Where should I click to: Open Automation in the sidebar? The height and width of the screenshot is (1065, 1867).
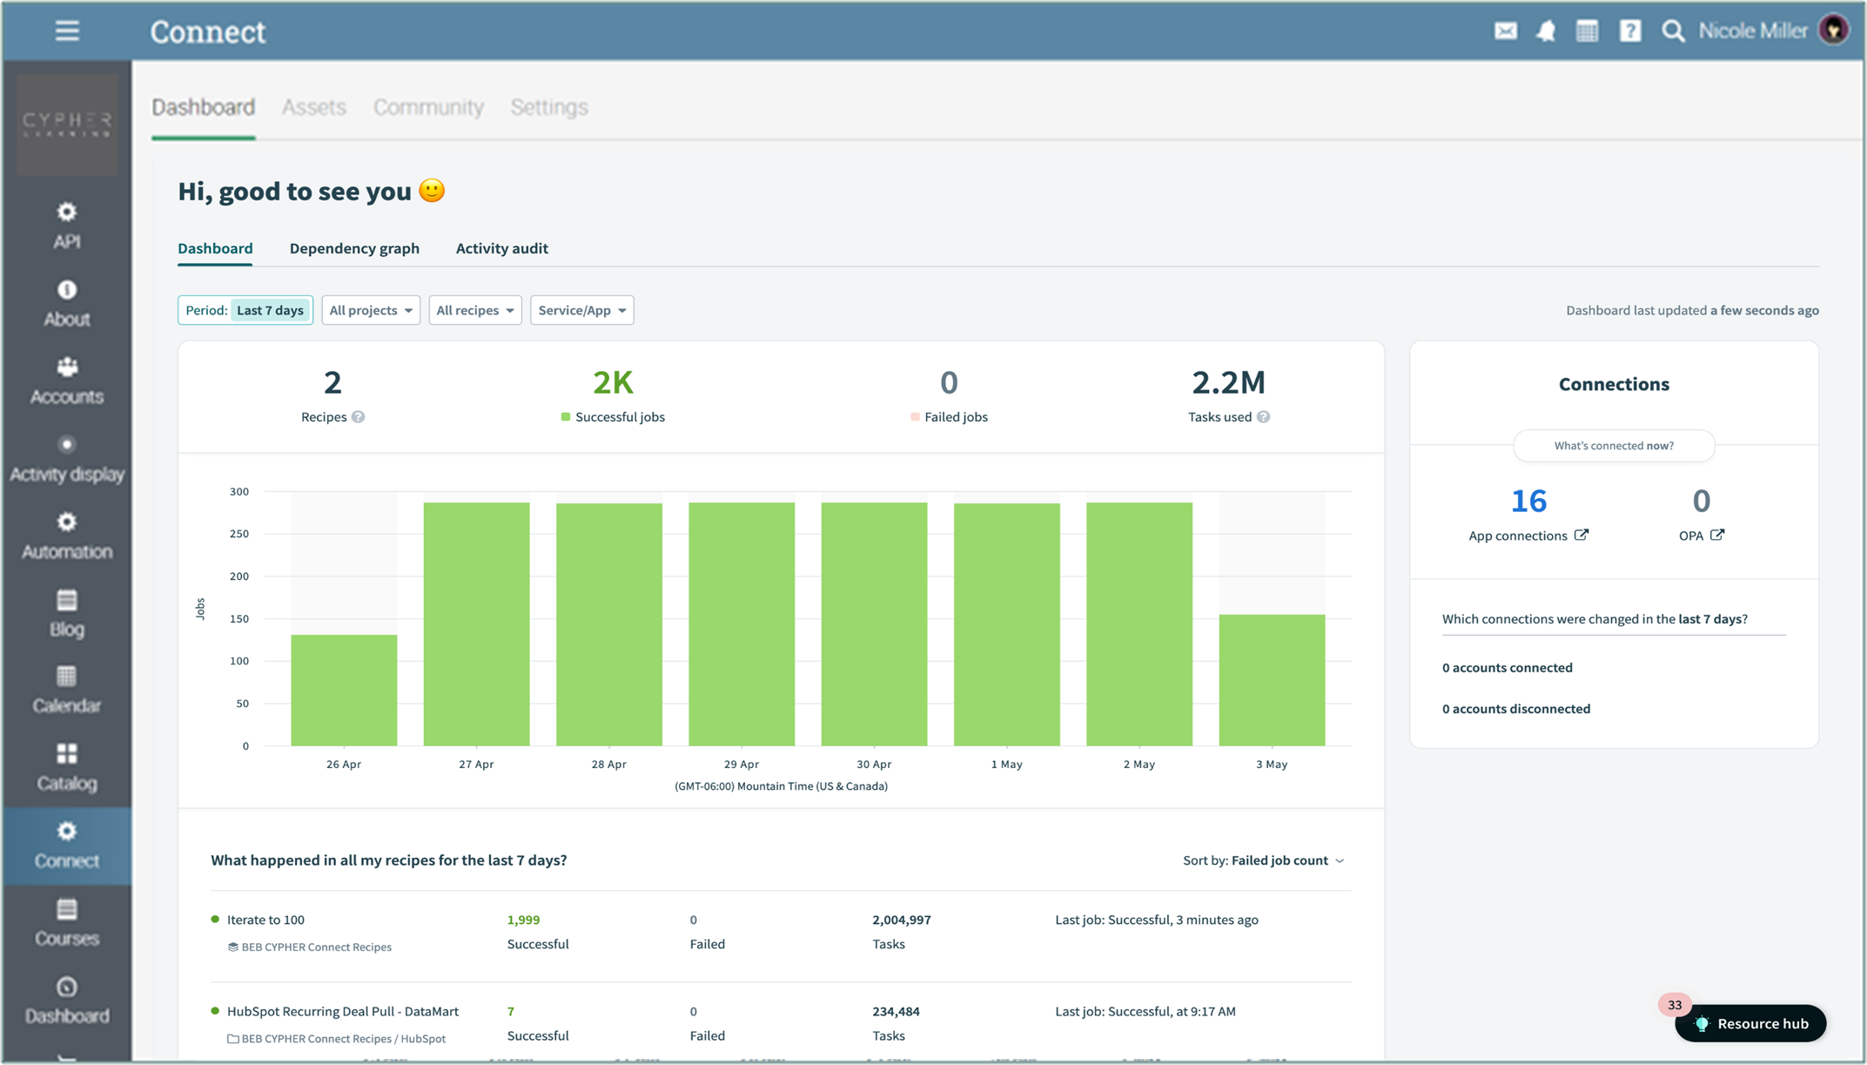(x=67, y=536)
